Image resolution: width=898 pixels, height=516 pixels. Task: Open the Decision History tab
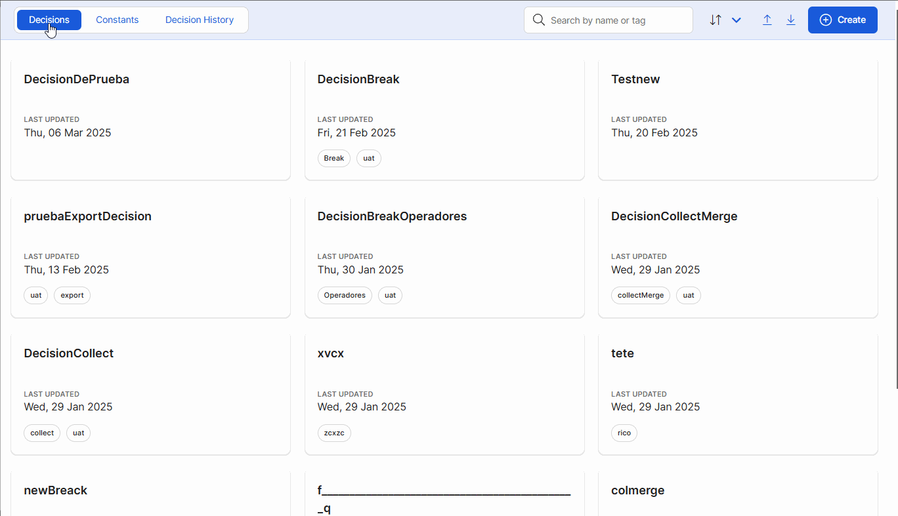point(199,20)
